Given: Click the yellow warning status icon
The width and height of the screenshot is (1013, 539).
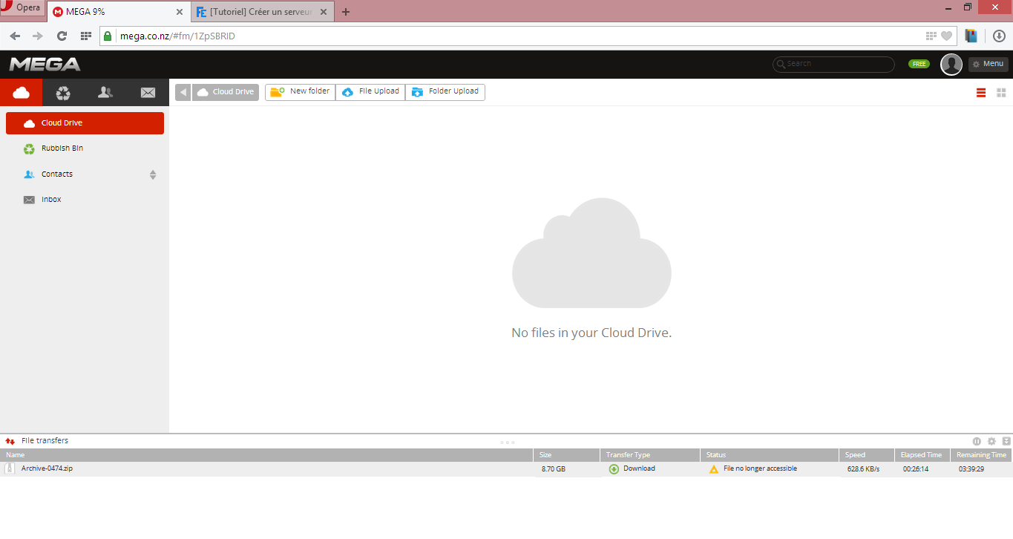Looking at the screenshot, I should tap(714, 469).
